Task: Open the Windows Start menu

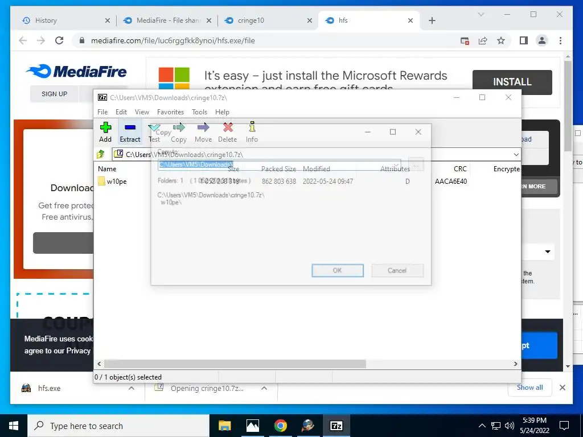Action: pyautogui.click(x=14, y=426)
